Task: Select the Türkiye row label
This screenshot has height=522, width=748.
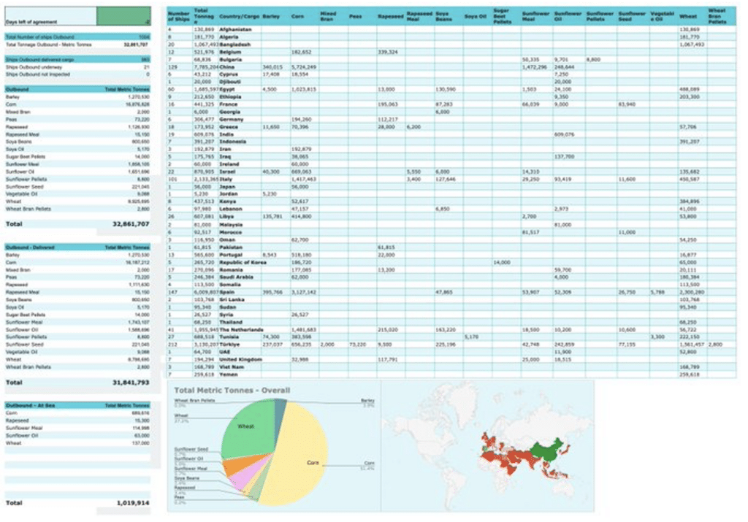Action: coord(229,345)
